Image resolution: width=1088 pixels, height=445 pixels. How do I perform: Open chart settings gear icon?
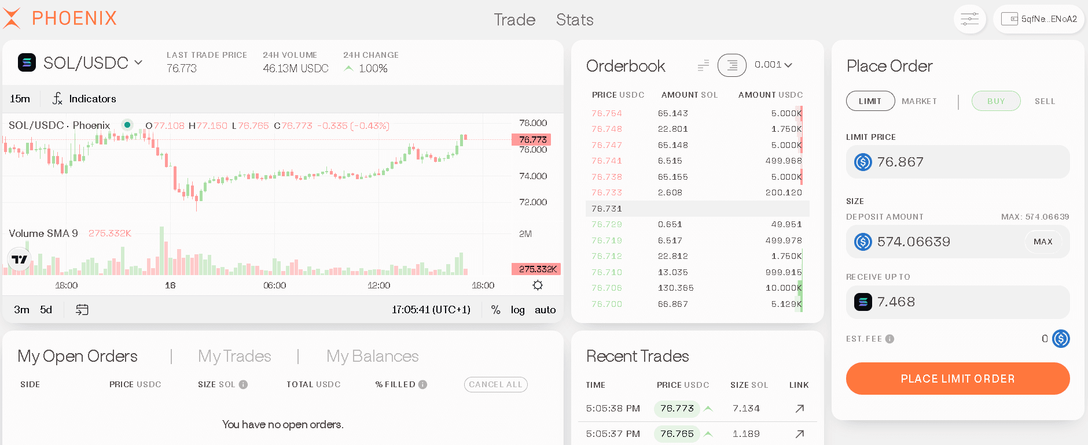coord(538,285)
